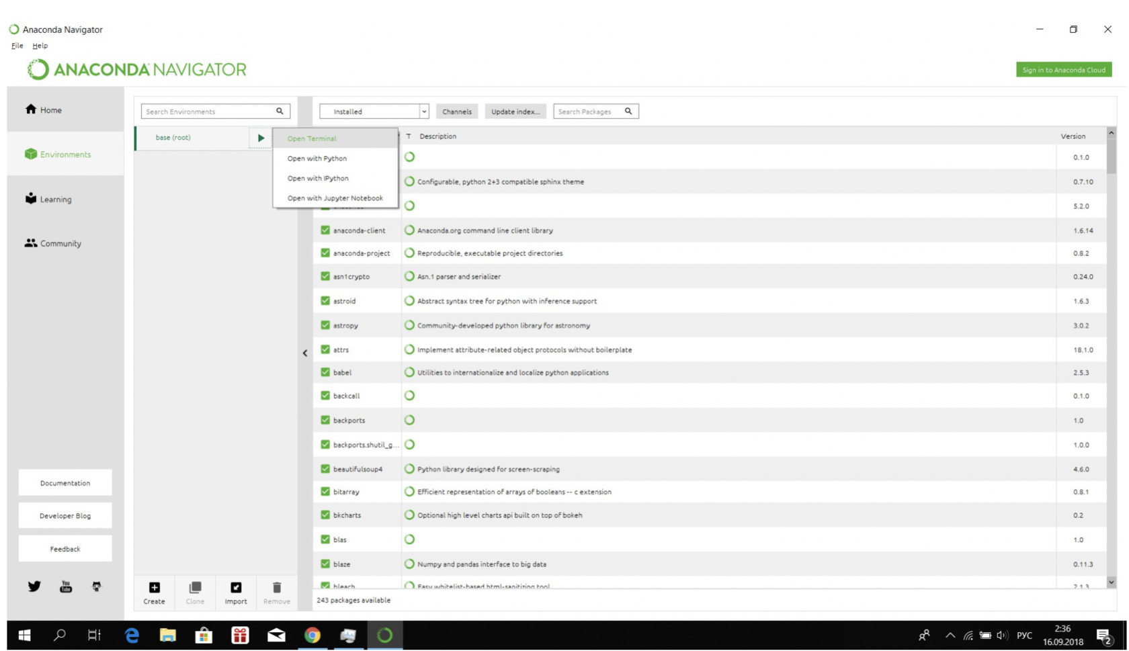The width and height of the screenshot is (1129, 651).
Task: Select Open Terminal from the menu
Action: [335, 138]
